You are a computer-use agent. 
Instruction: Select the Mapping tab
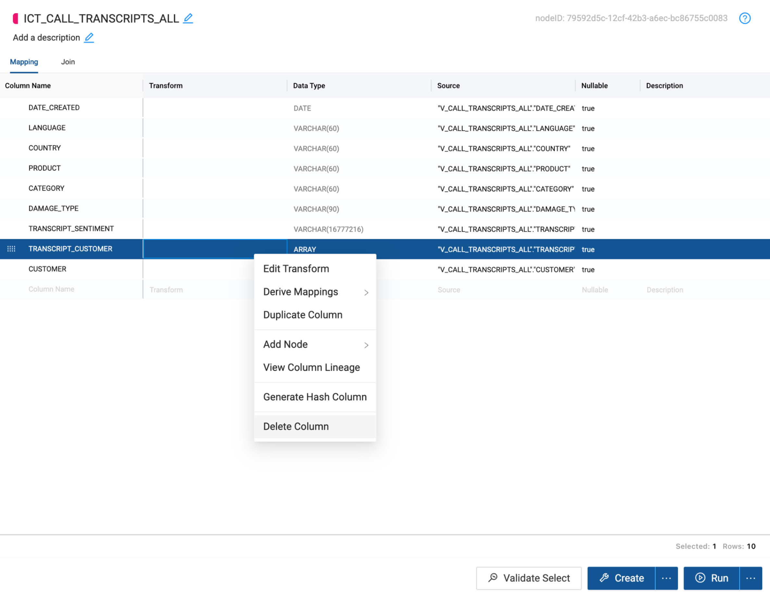[x=24, y=62]
